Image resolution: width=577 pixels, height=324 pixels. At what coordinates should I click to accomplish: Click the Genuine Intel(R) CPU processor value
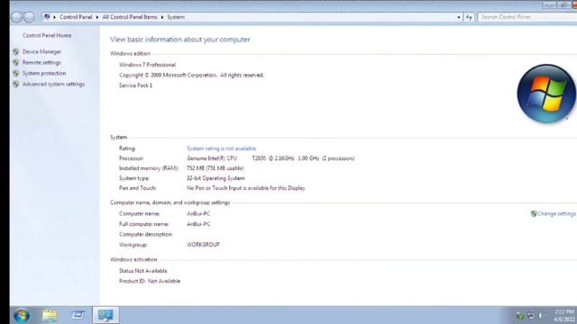tap(270, 158)
